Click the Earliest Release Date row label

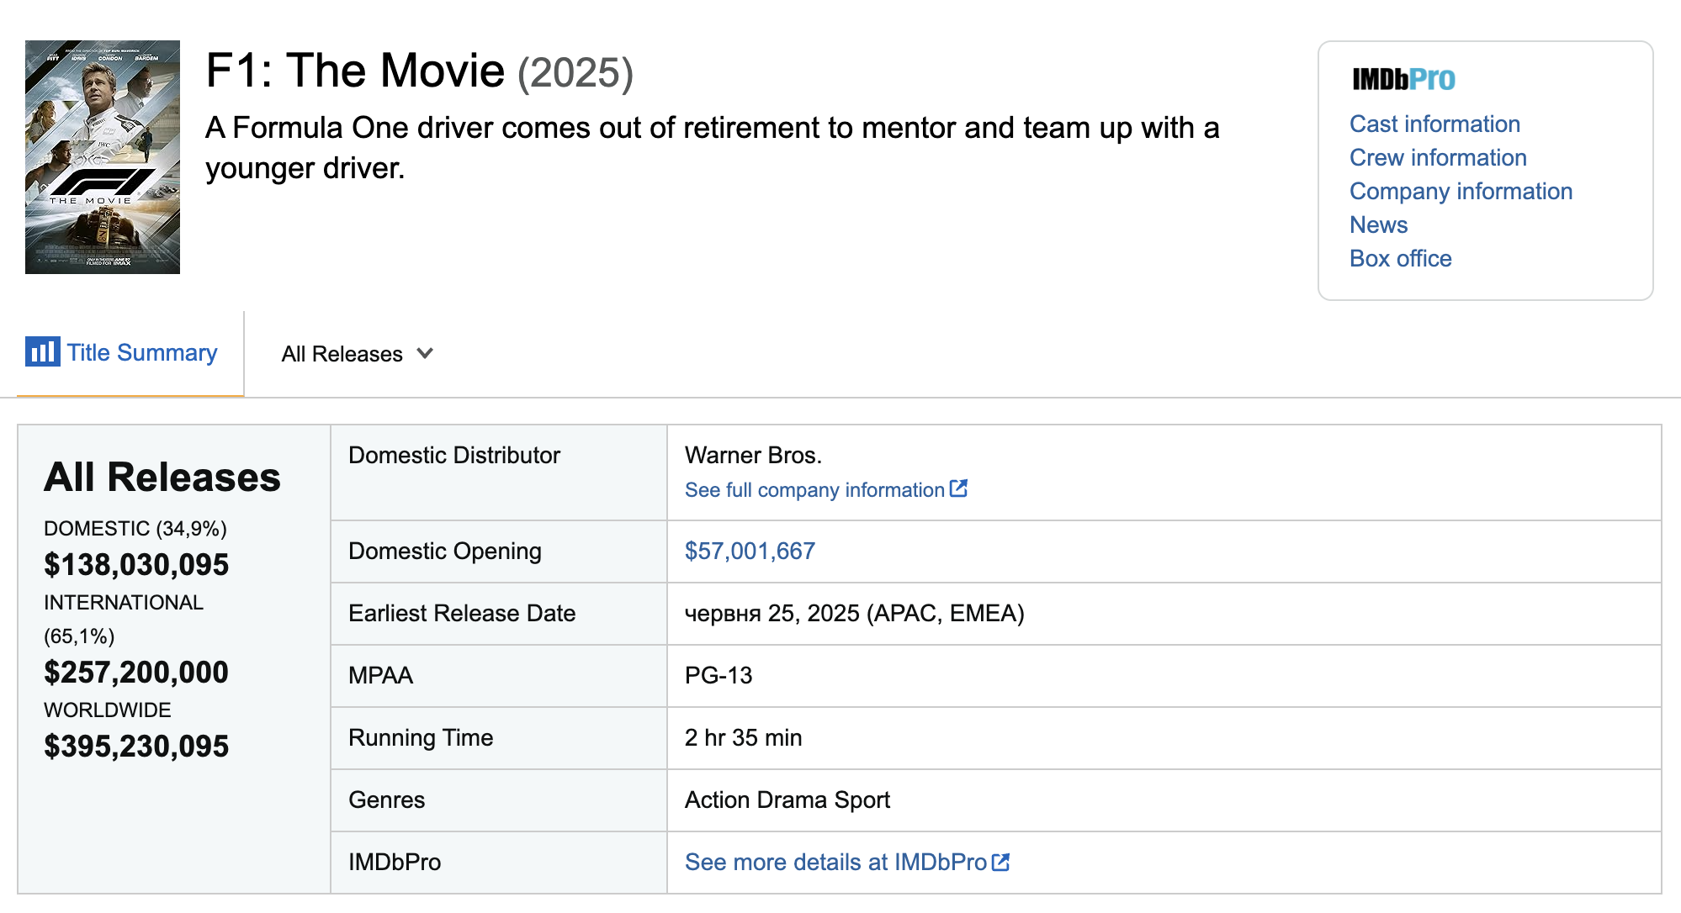click(462, 614)
